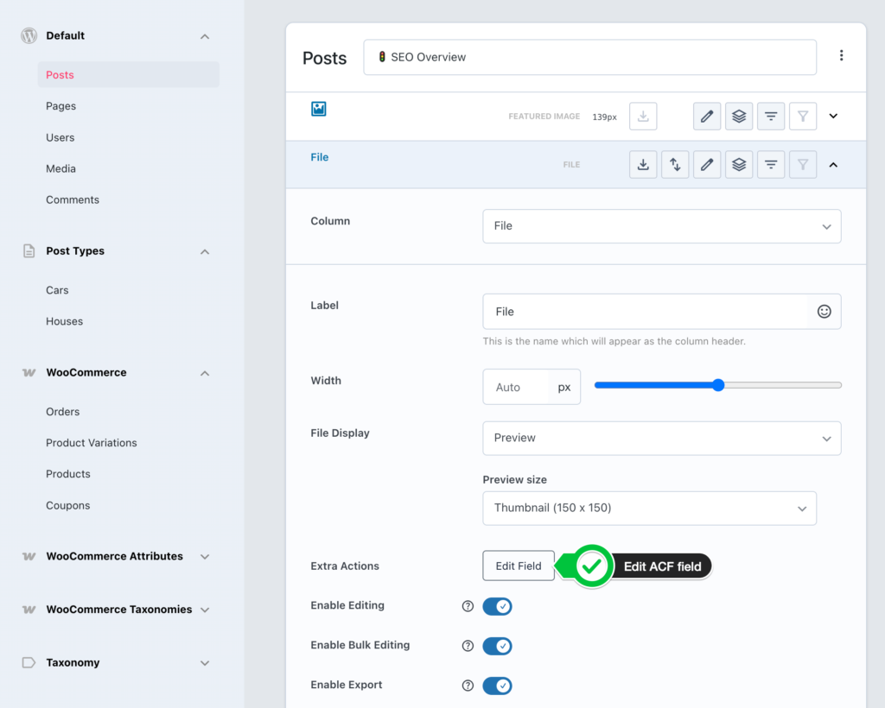Screen dimensions: 885x708
Task: Open the three-dot options menu
Action: click(841, 56)
